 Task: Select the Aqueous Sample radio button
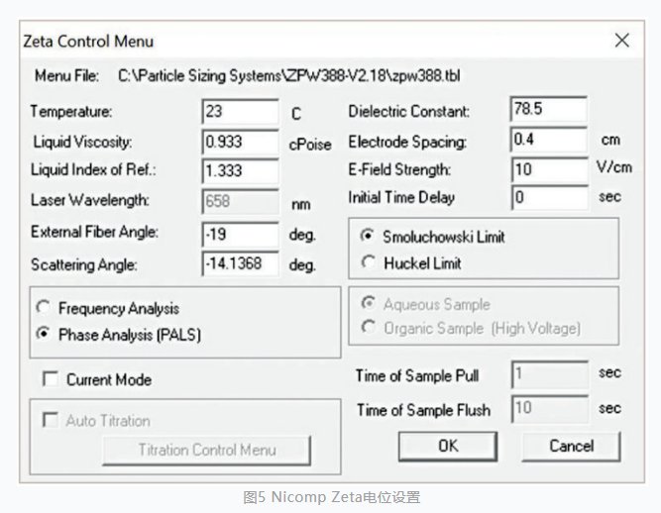pyautogui.click(x=368, y=305)
